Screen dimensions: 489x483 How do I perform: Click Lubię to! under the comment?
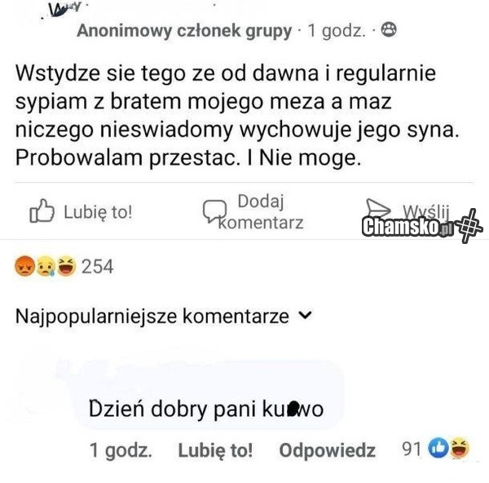coord(215,450)
